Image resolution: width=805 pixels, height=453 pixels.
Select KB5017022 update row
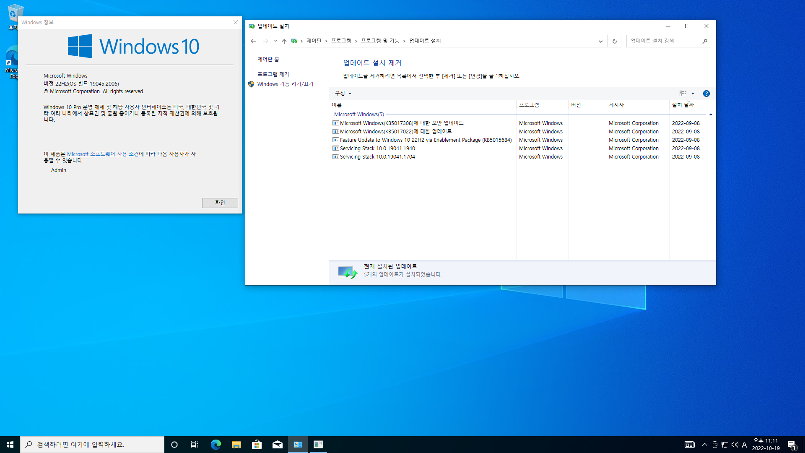point(519,132)
